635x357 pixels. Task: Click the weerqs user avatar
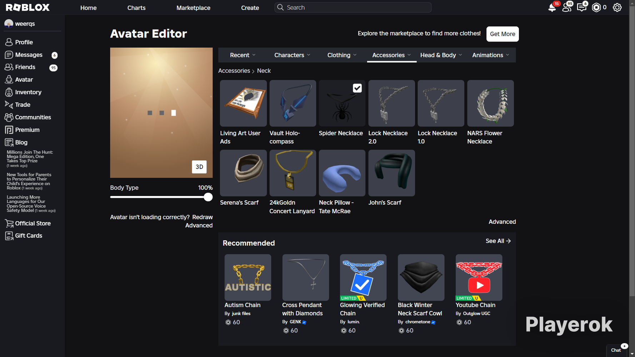point(9,24)
